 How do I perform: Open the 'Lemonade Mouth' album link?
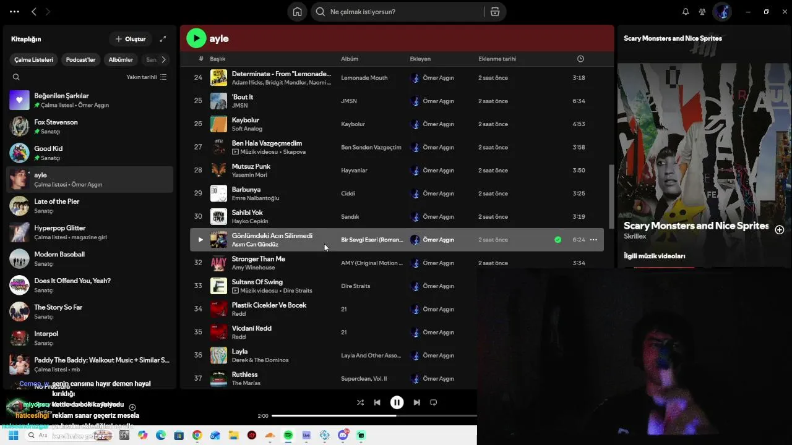(x=364, y=78)
